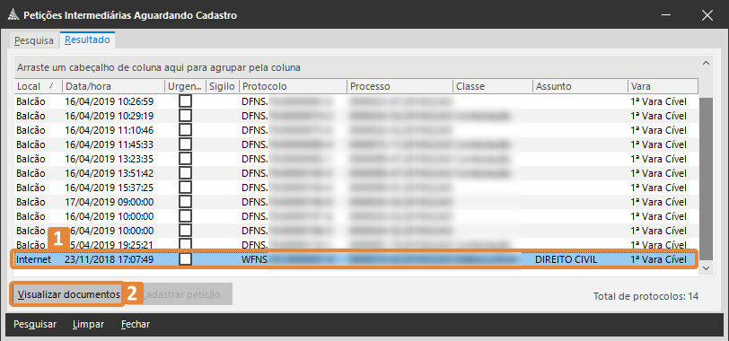The image size is (729, 341).
Task: Click Fechar in the bottom bar
Action: pos(136,324)
